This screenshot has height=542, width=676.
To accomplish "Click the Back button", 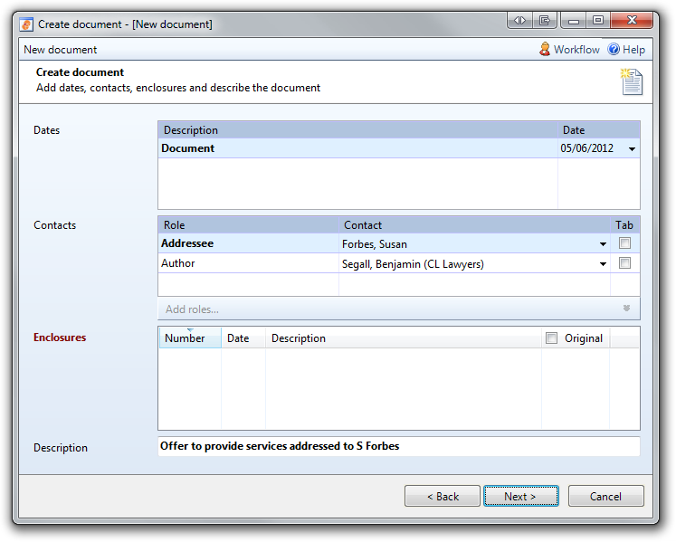I will pos(443,496).
